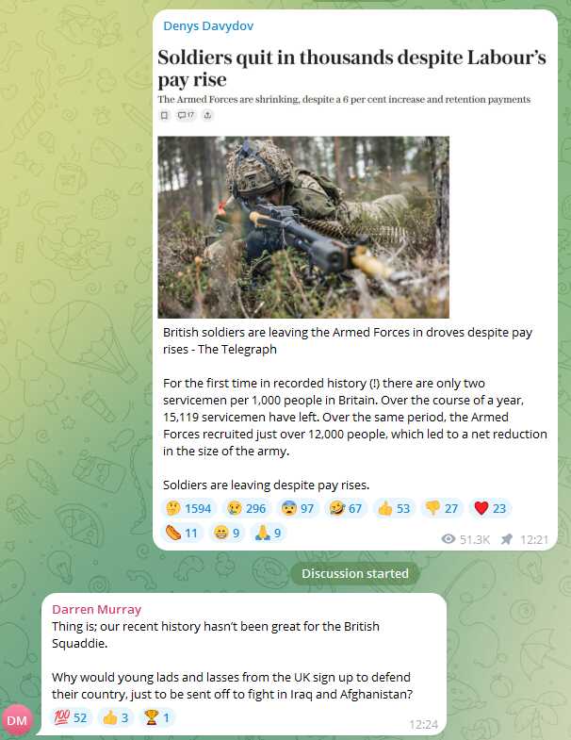Click the DM user avatar
This screenshot has width=571, height=740.
tap(18, 720)
